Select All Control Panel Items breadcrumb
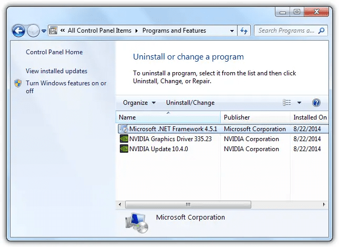Viewport: 339px width, 247px height. click(x=99, y=31)
